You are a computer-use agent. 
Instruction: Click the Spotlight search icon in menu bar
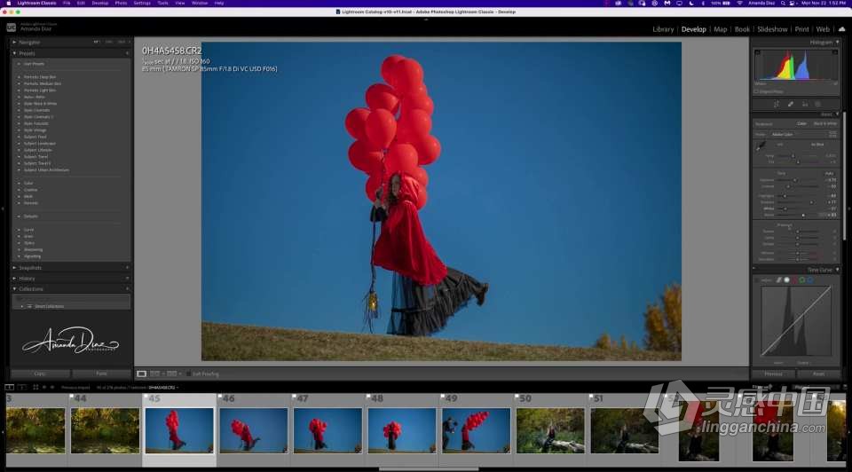tap(782, 4)
